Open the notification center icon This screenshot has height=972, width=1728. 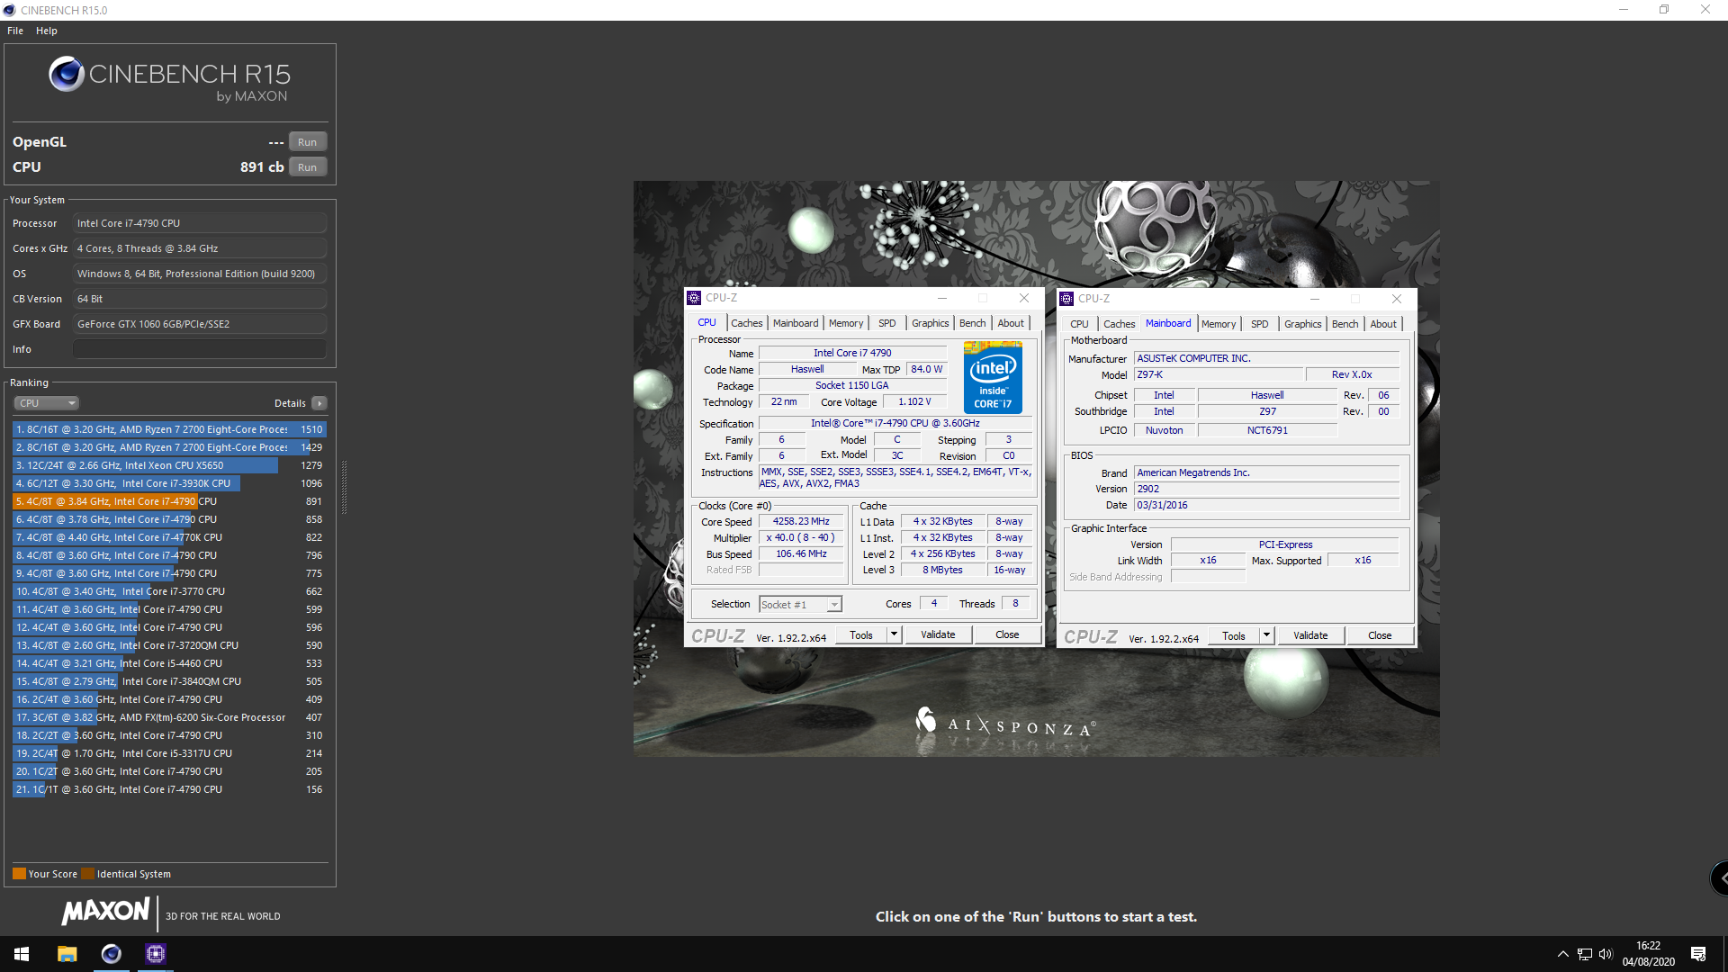tap(1698, 954)
